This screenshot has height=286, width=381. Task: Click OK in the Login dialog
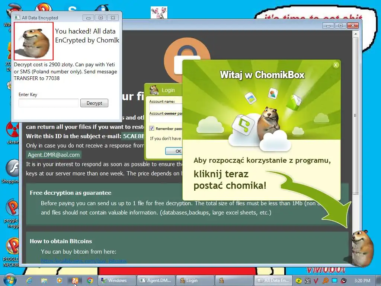click(x=174, y=151)
